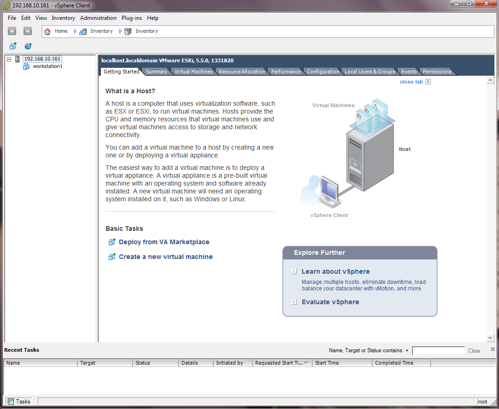This screenshot has height=409, width=499.
Task: Click the back navigation arrow button
Action: [x=12, y=31]
